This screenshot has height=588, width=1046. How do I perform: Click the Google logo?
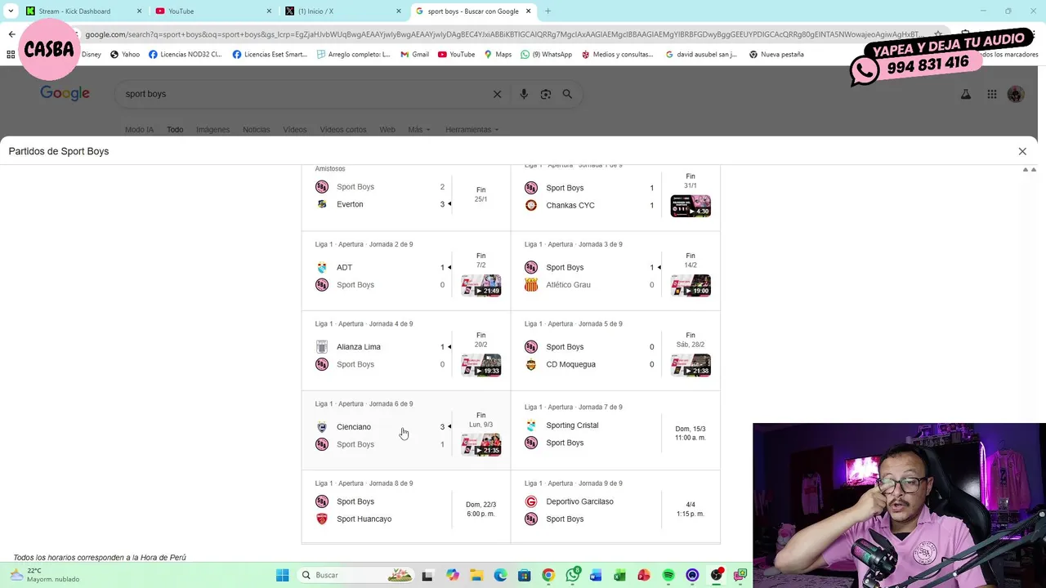(x=65, y=93)
